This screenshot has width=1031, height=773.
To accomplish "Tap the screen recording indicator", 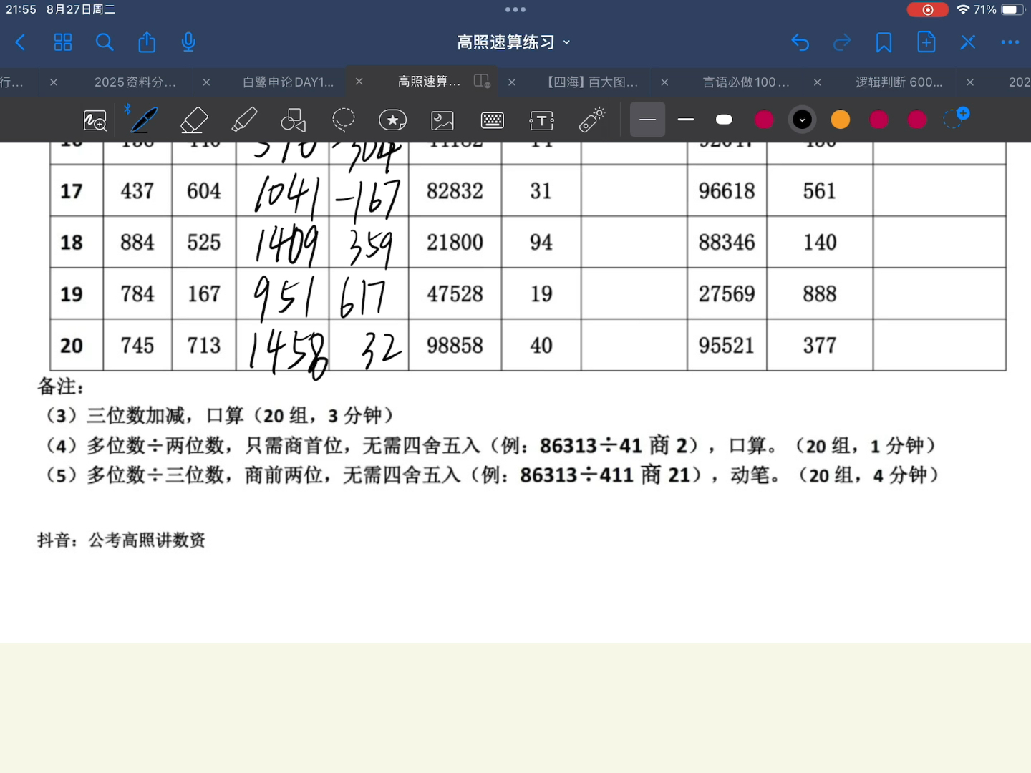I will click(927, 9).
